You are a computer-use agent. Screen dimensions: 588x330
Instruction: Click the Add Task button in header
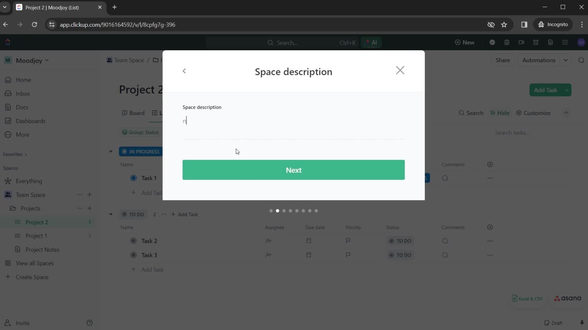click(547, 90)
